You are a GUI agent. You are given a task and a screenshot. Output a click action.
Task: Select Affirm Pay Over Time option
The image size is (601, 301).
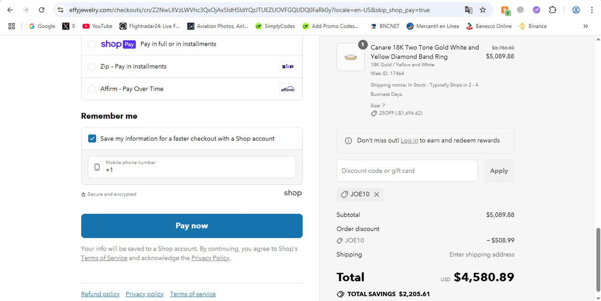tap(92, 89)
